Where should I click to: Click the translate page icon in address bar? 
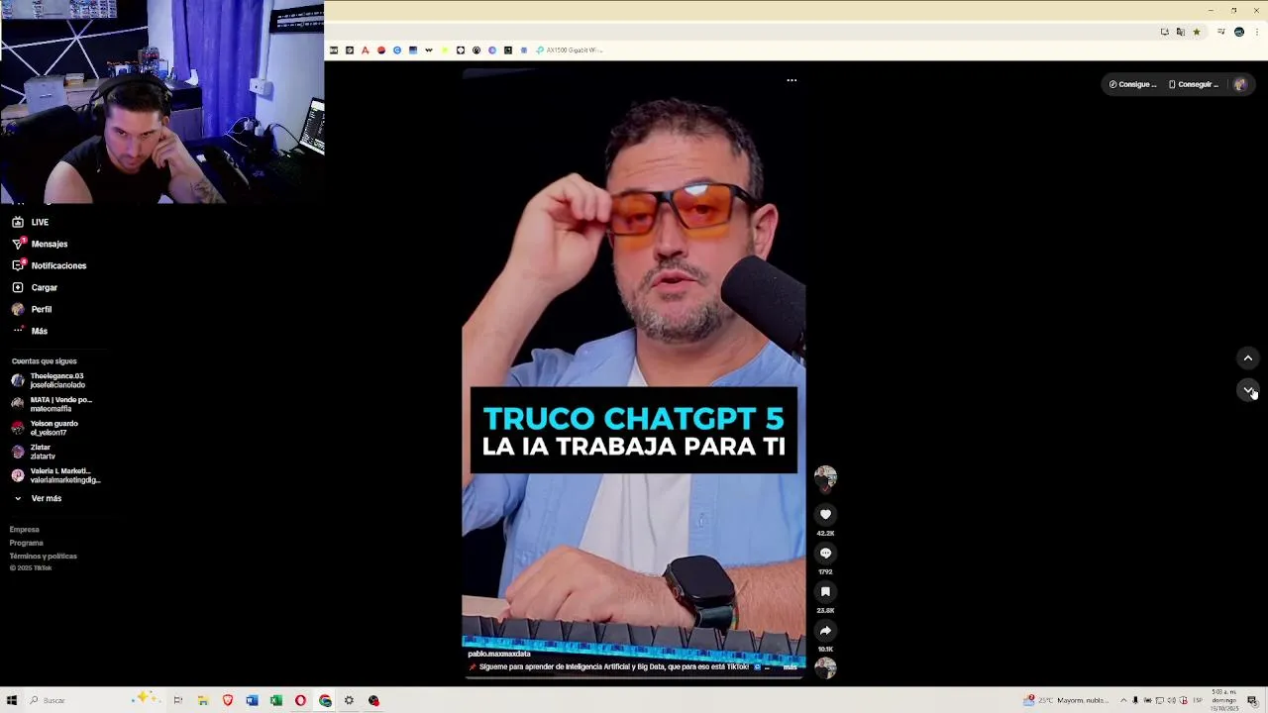pyautogui.click(x=1181, y=32)
